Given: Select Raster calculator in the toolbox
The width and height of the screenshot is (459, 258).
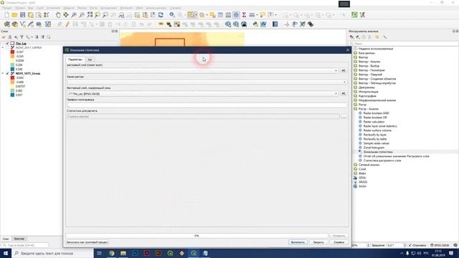Looking at the screenshot, I should [x=374, y=122].
